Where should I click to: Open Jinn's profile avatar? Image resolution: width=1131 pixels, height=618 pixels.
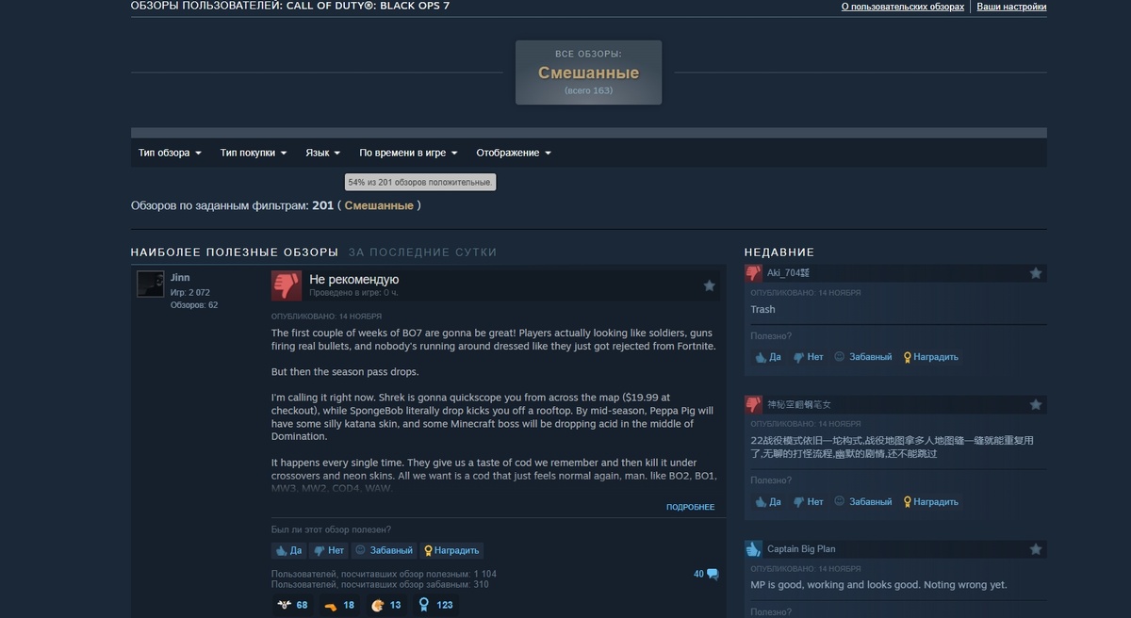tap(150, 285)
